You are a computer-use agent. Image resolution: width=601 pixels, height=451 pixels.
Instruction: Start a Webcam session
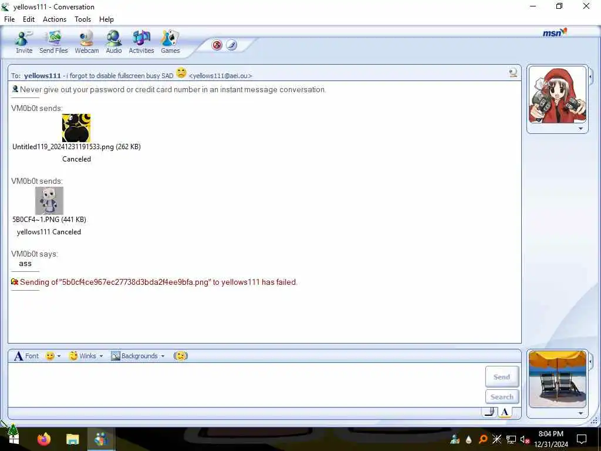(x=87, y=42)
